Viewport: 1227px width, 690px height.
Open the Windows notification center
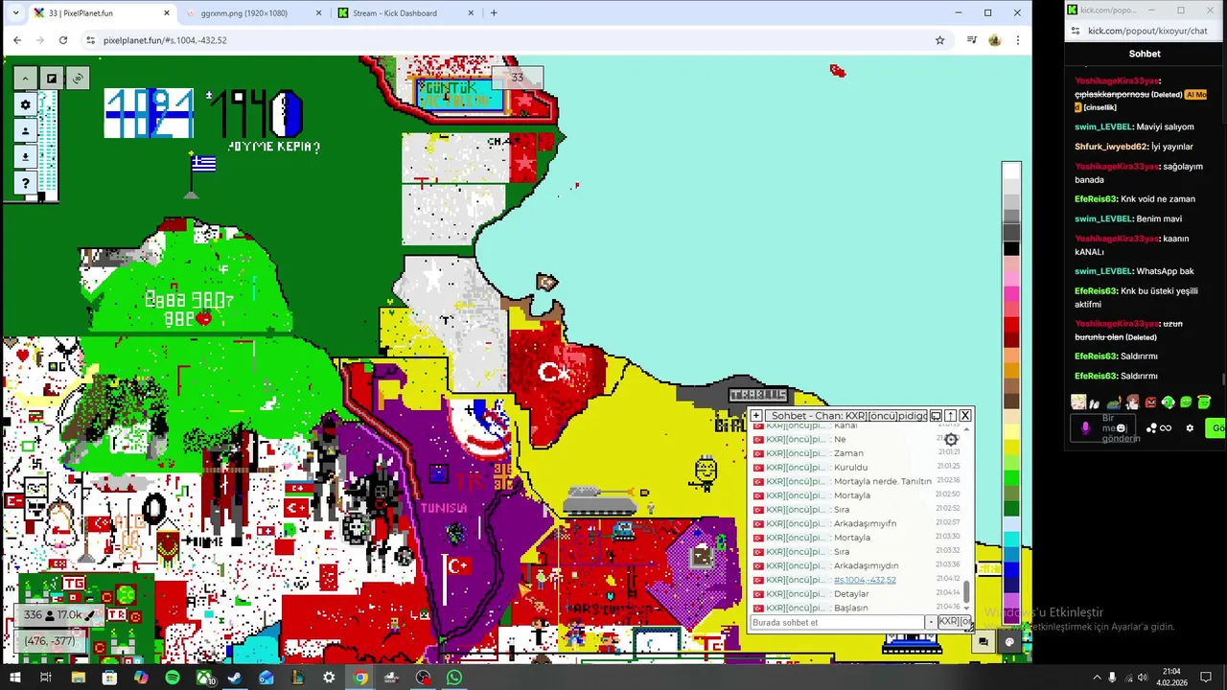[1206, 678]
